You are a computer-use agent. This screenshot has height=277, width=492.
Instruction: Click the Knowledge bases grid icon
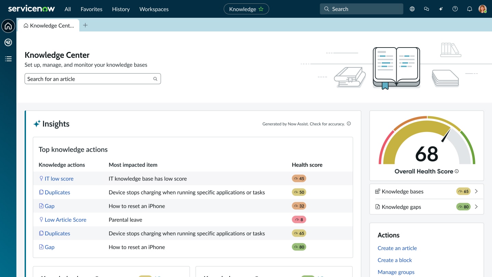(x=378, y=192)
